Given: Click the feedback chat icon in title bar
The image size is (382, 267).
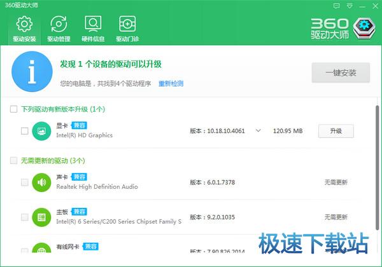Looking at the screenshot, I should (x=336, y=6).
